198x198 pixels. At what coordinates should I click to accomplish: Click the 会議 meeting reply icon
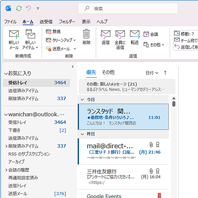tap(146, 34)
